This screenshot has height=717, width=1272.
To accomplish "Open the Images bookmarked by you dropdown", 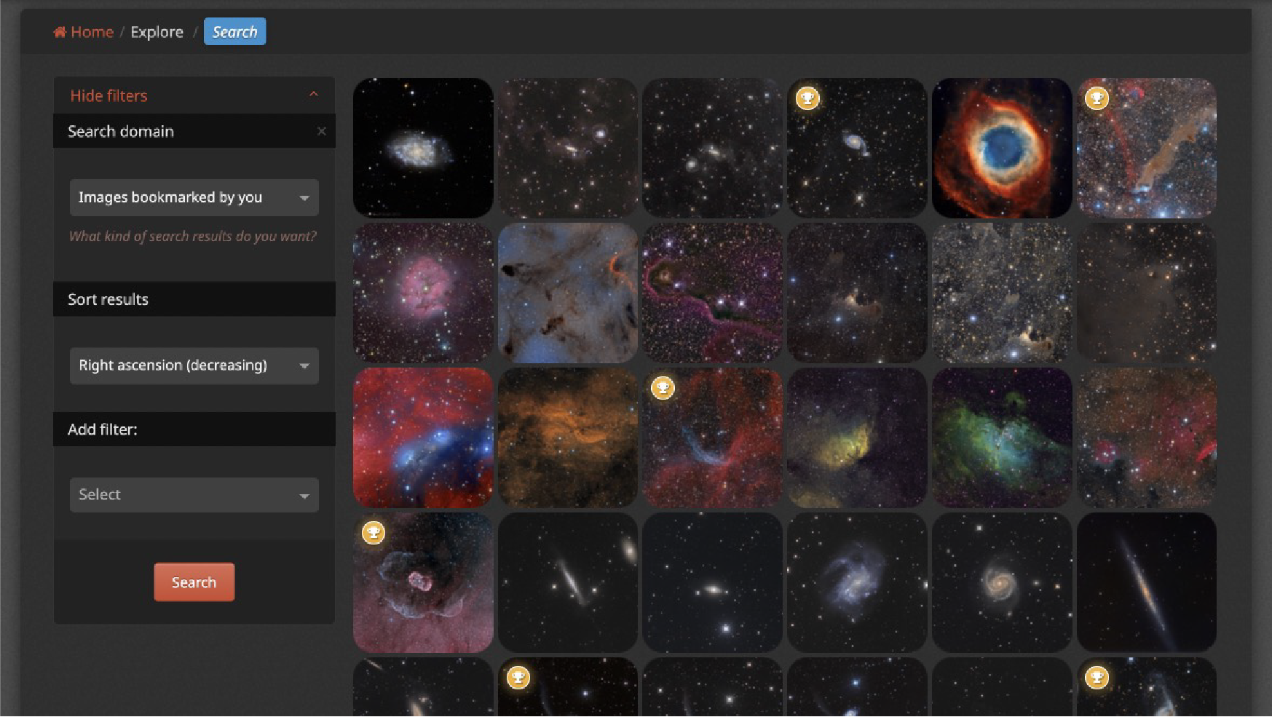I will 194,197.
